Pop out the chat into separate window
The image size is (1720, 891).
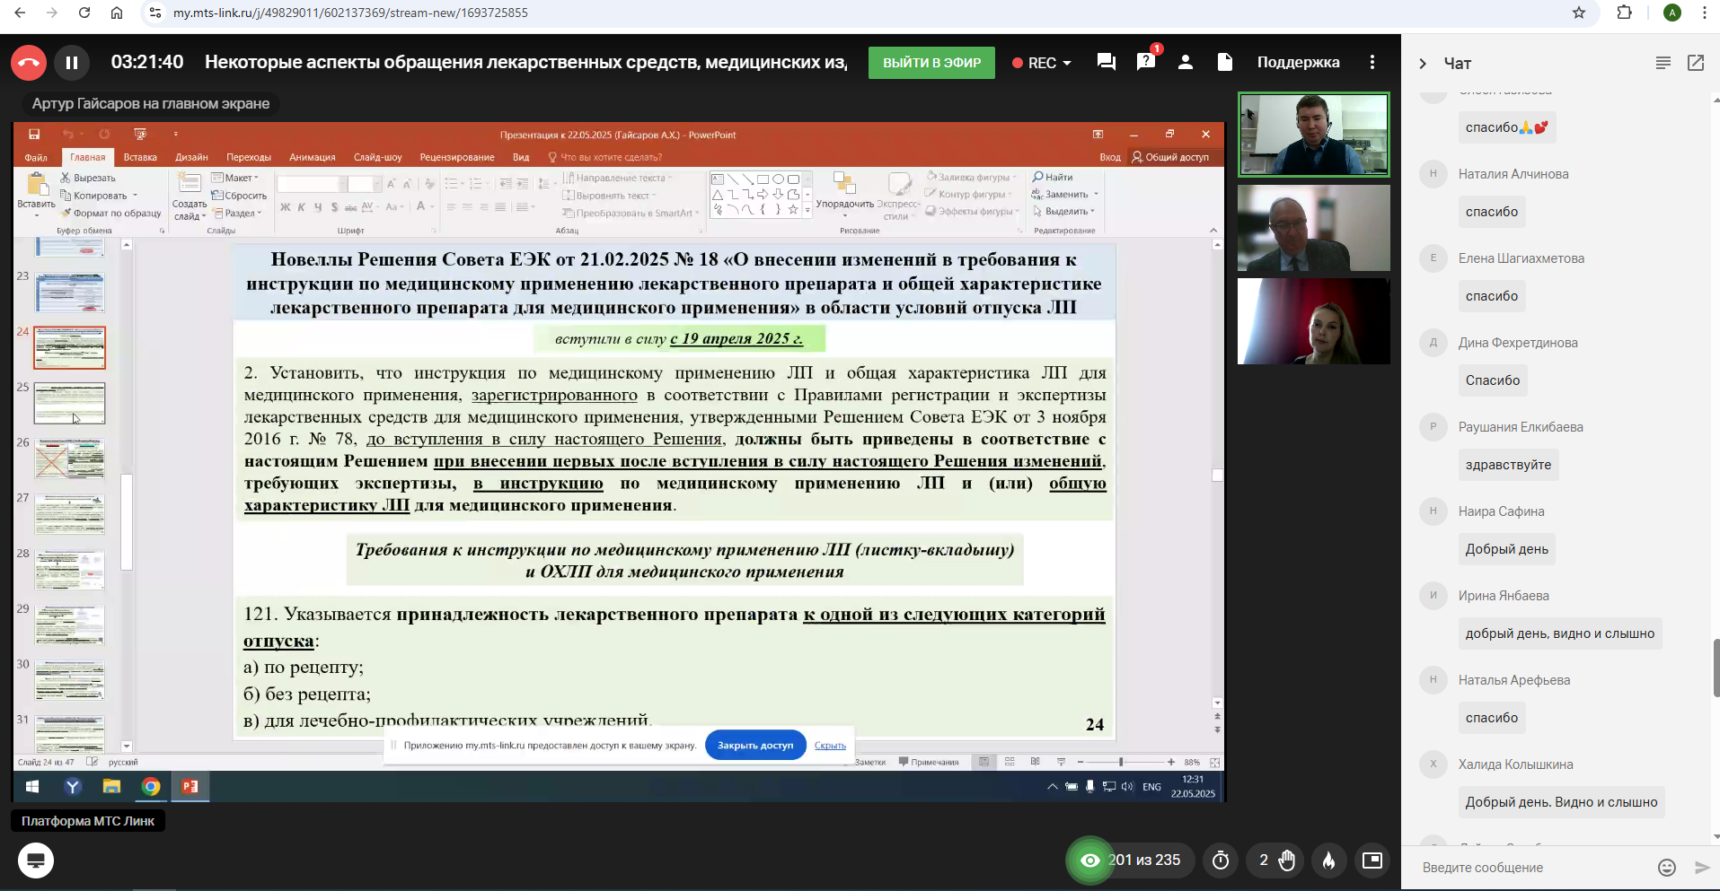coord(1696,63)
